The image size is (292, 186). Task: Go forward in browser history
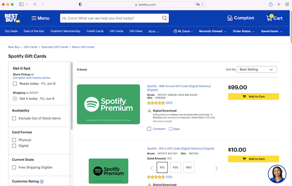point(43,4)
